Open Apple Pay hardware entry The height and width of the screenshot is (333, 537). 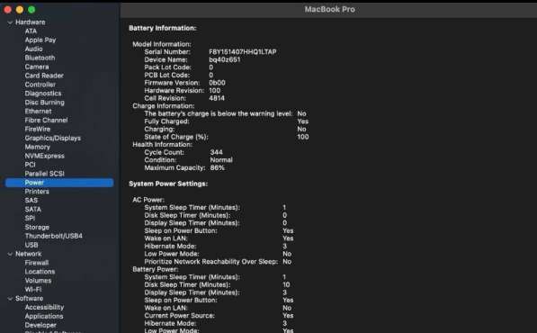[40, 40]
